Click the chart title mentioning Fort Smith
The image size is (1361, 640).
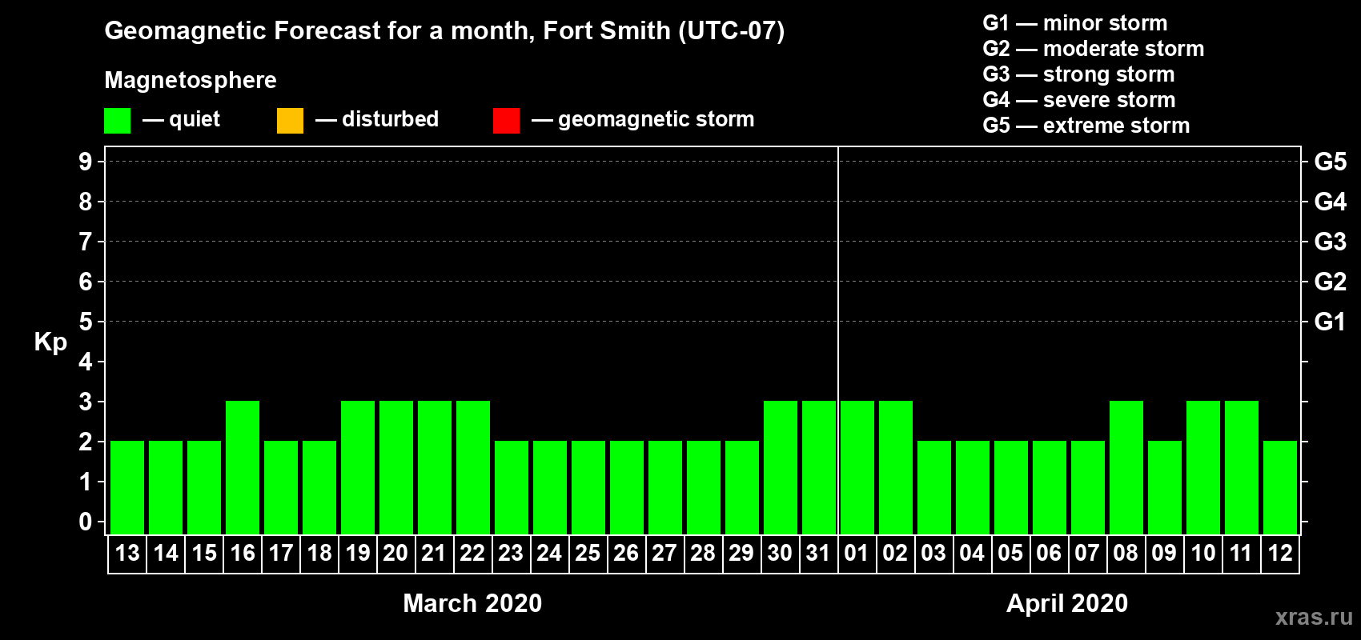tap(444, 31)
